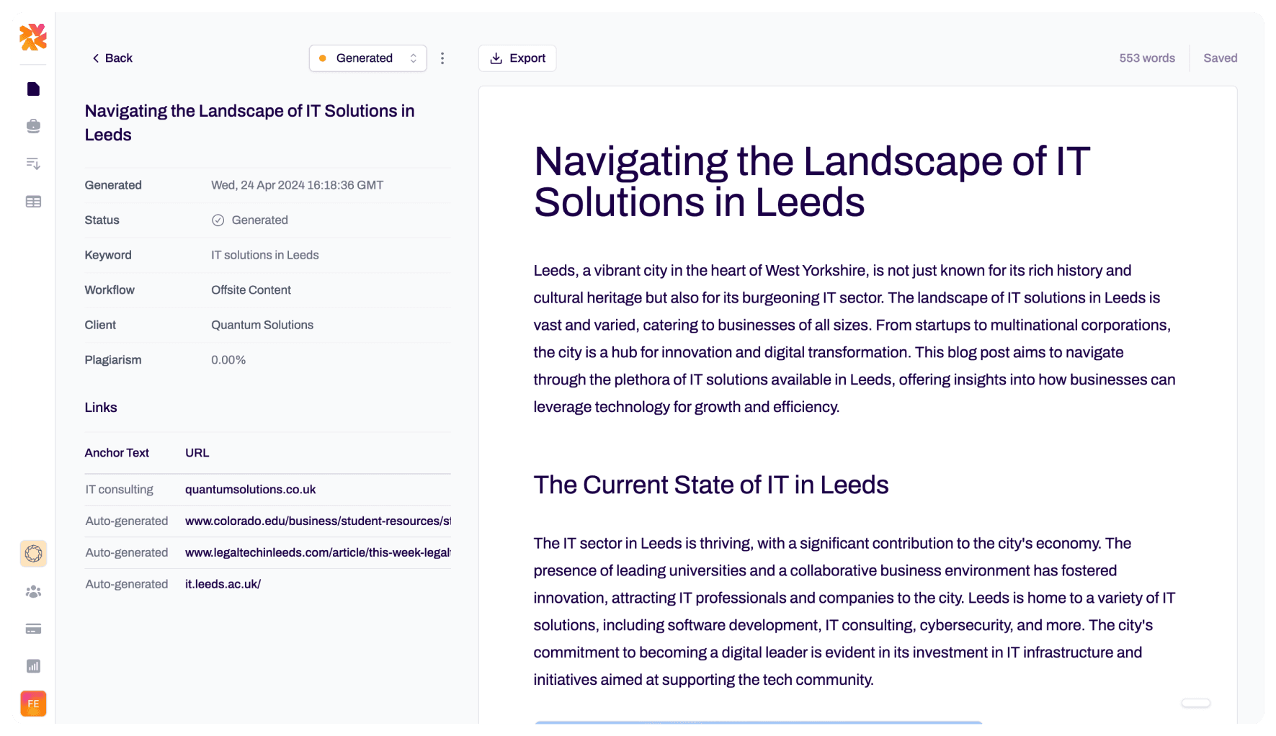Image resolution: width=1276 pixels, height=736 pixels.
Task: Click the left panel article title
Action: pyautogui.click(x=249, y=123)
